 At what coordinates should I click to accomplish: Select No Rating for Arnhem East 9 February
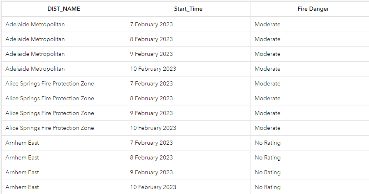(267, 172)
